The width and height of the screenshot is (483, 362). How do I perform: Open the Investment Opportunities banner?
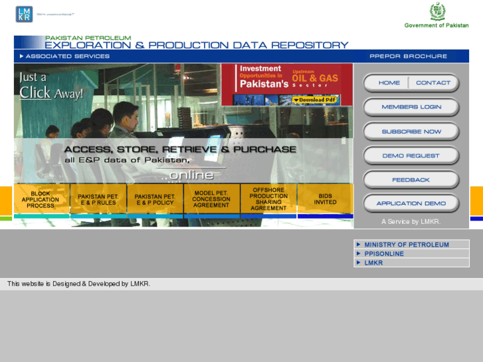coord(287,84)
